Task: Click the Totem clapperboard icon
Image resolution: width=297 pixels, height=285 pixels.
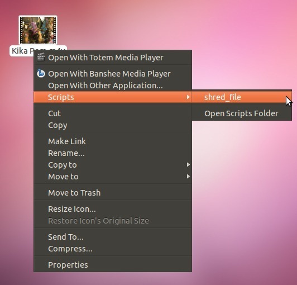Action: (41, 57)
